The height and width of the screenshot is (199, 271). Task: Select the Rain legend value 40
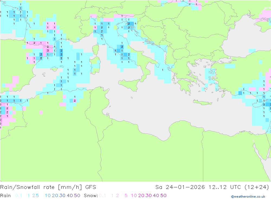pos(70,195)
